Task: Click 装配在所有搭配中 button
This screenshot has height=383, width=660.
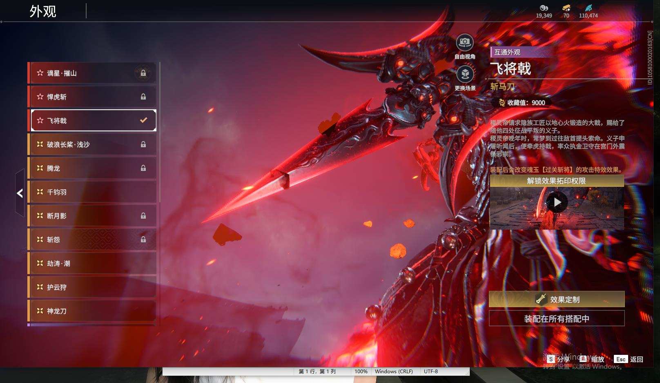Action: (x=557, y=319)
